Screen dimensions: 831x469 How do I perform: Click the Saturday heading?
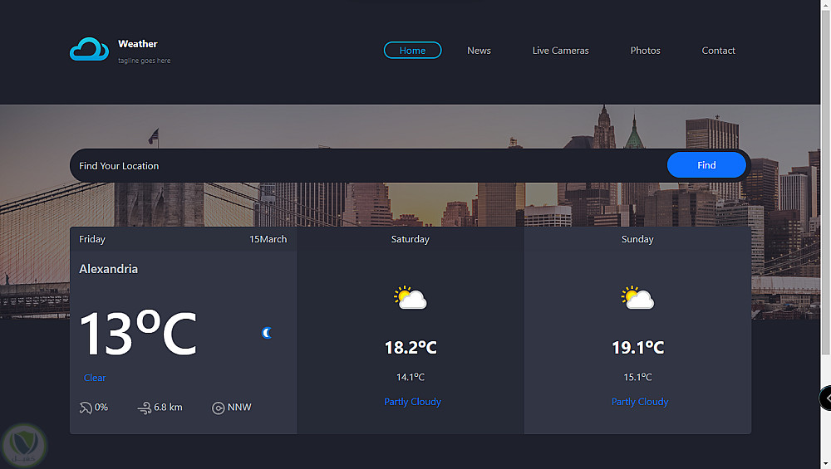click(x=411, y=239)
